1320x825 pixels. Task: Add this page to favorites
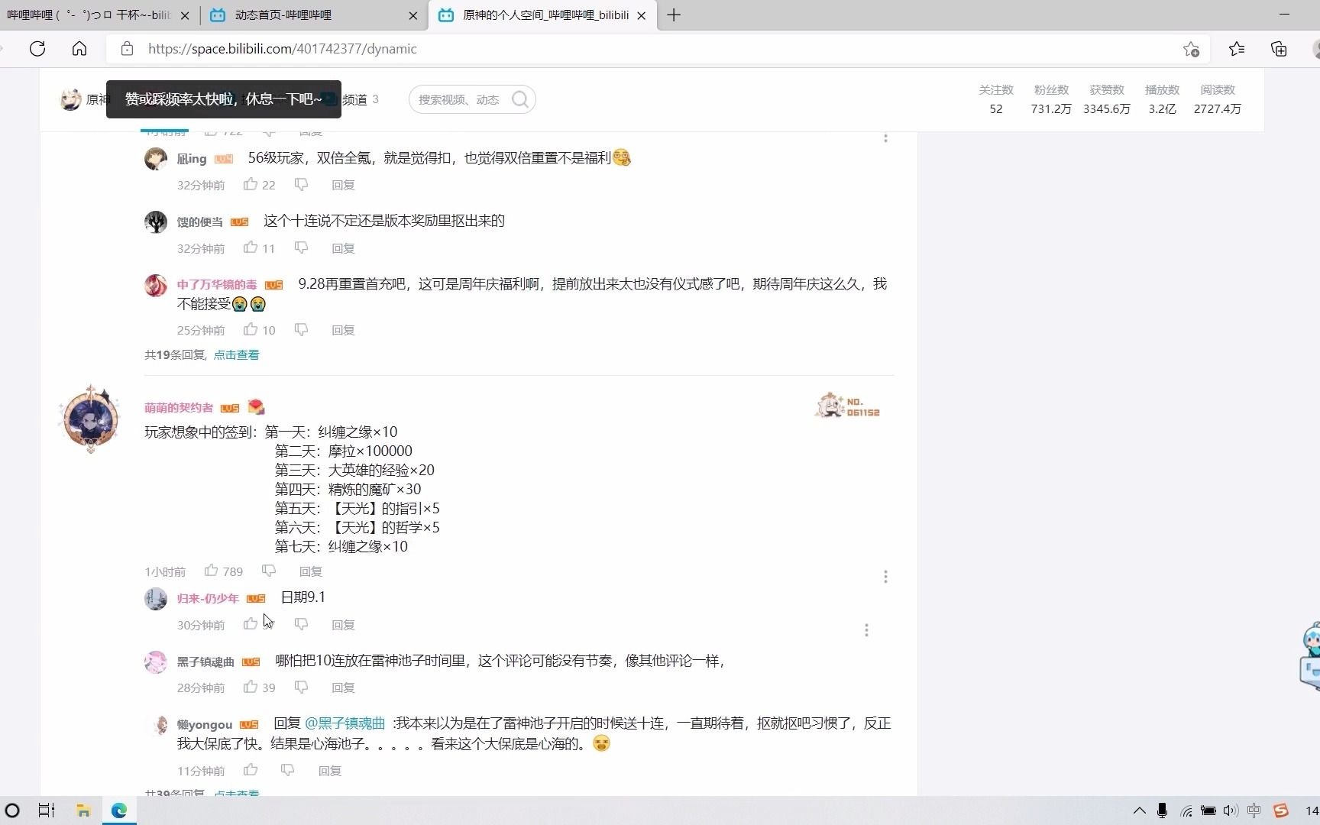click(x=1191, y=49)
